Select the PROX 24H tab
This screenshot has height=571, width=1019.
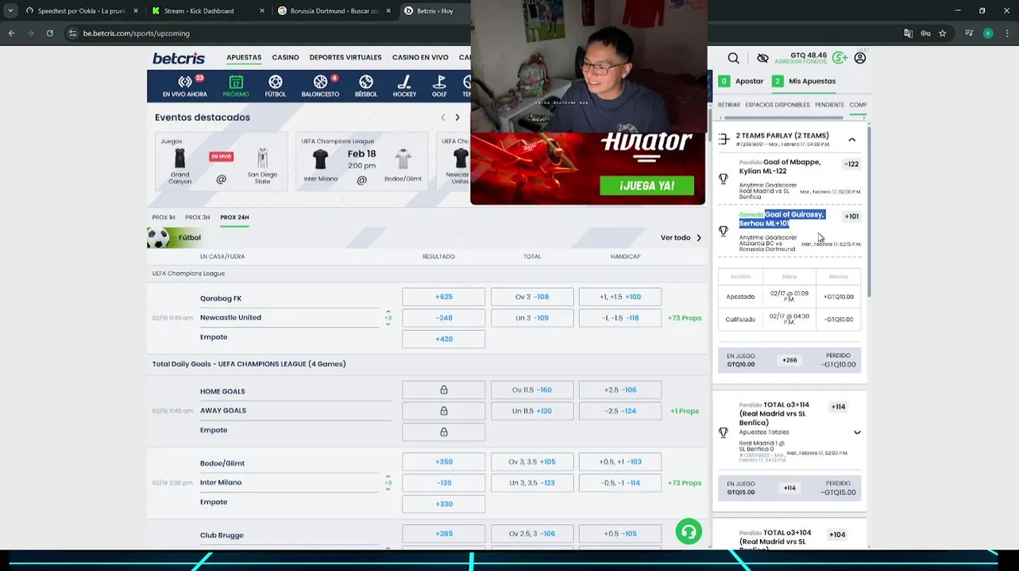(x=234, y=217)
